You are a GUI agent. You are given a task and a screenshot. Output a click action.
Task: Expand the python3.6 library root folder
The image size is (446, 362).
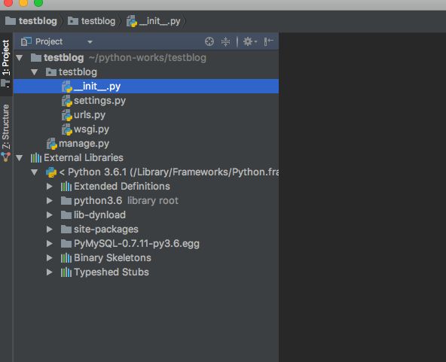point(50,201)
